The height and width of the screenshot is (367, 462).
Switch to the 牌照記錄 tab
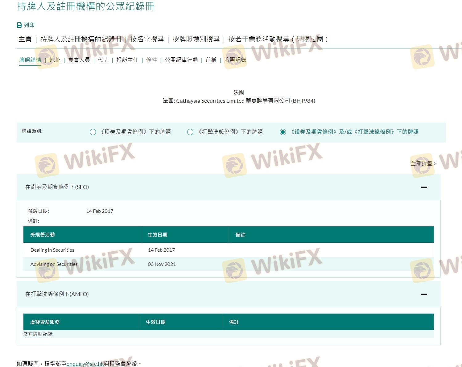(x=235, y=60)
